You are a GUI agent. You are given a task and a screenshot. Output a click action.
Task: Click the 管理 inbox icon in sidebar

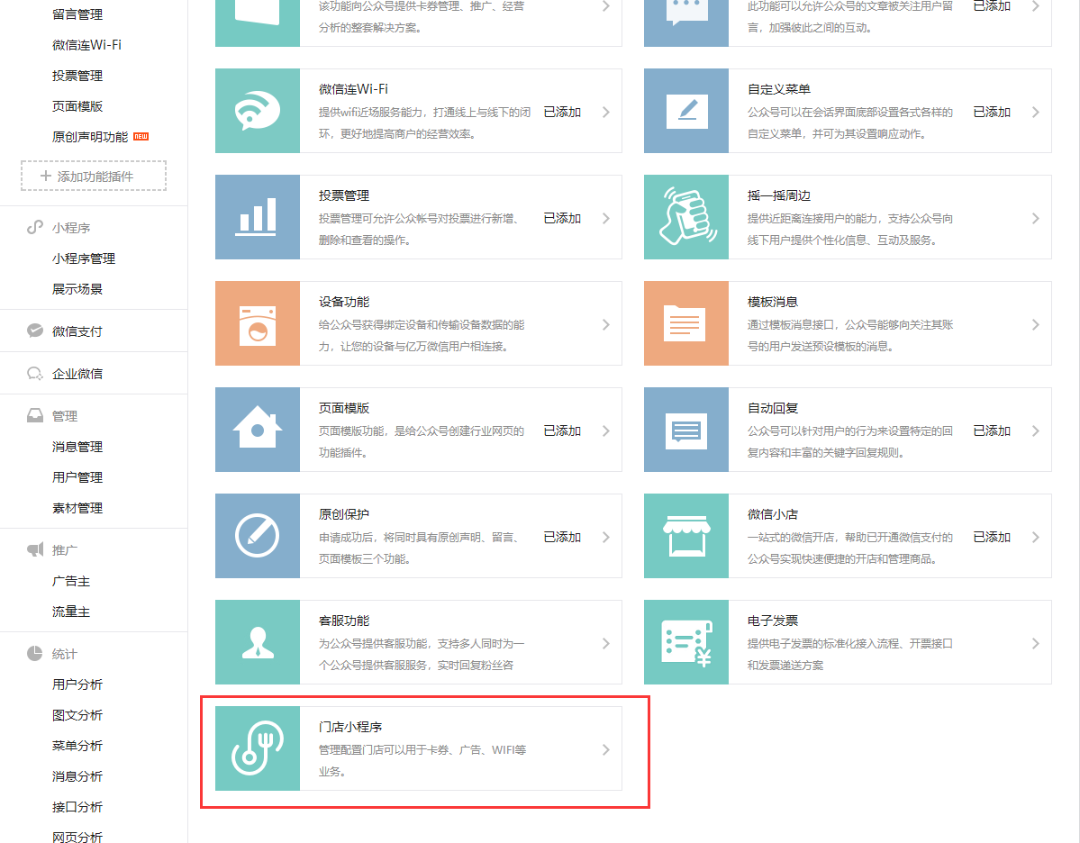click(34, 415)
